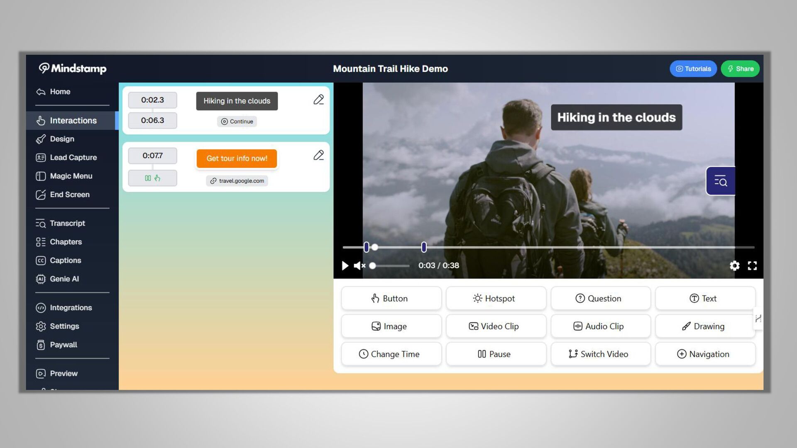797x448 pixels.
Task: Play the video
Action: 345,265
